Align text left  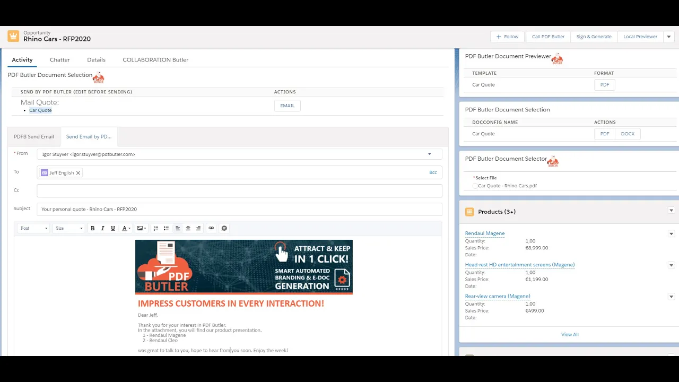(x=178, y=228)
